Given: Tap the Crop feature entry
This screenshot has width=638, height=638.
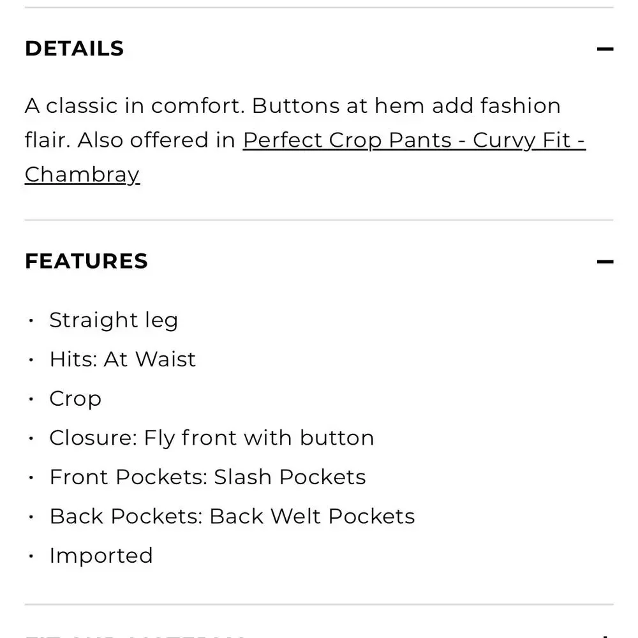Looking at the screenshot, I should (75, 399).
